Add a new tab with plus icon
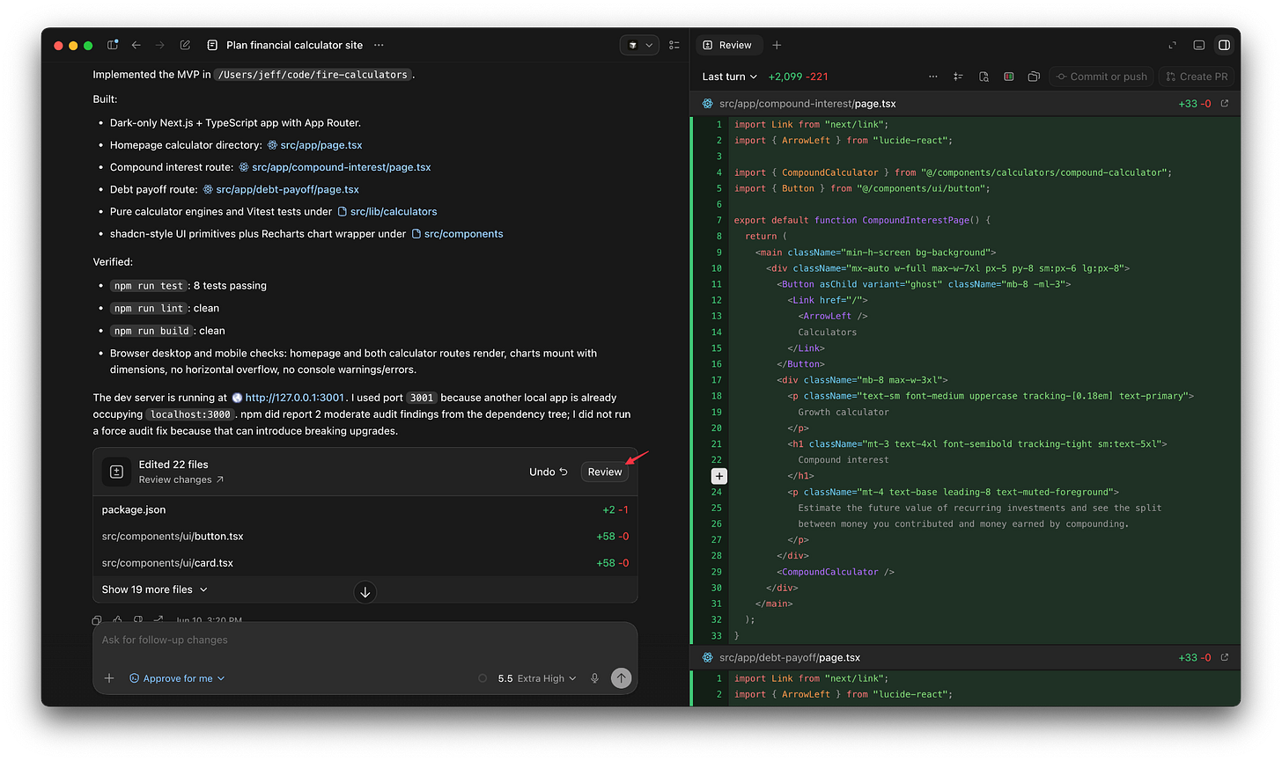1282x761 pixels. [x=777, y=45]
